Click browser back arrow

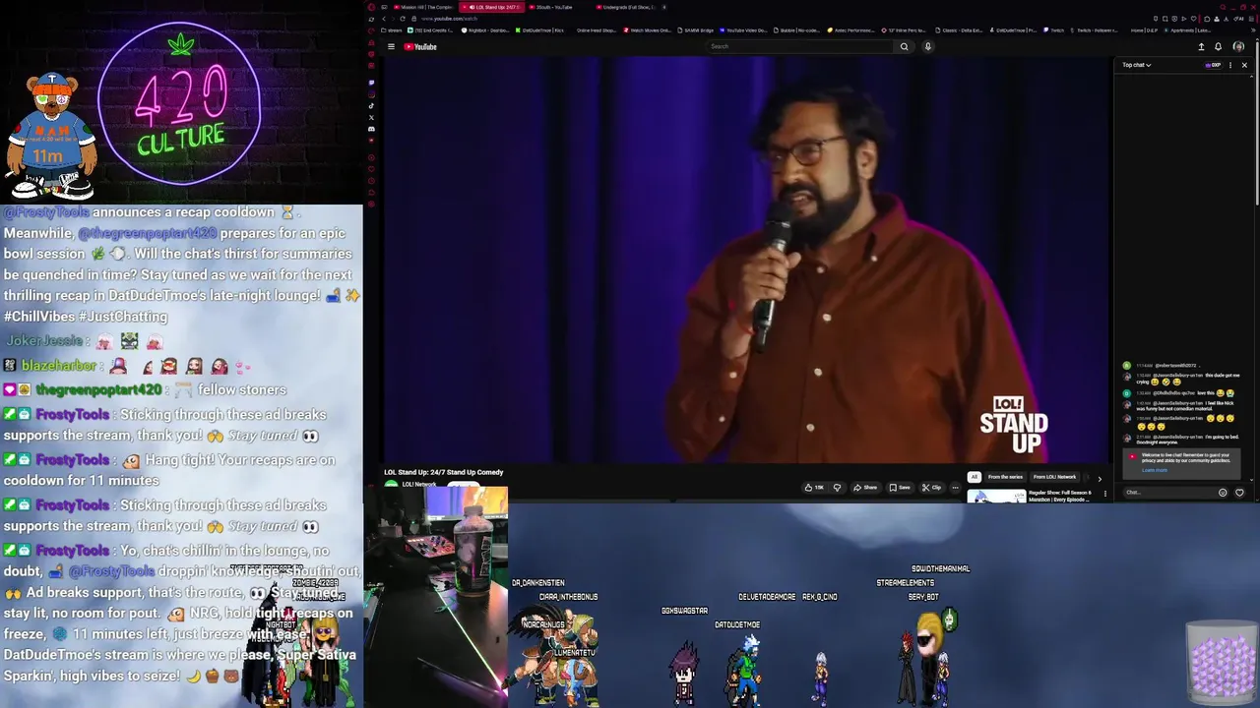pyautogui.click(x=384, y=19)
